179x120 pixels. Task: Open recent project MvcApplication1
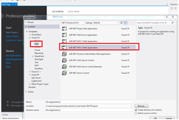tap(14, 56)
